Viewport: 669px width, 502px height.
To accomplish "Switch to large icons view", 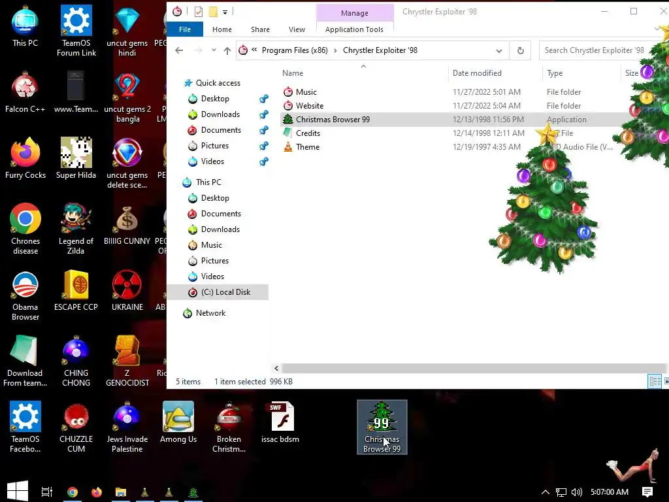I will pyautogui.click(x=666, y=381).
